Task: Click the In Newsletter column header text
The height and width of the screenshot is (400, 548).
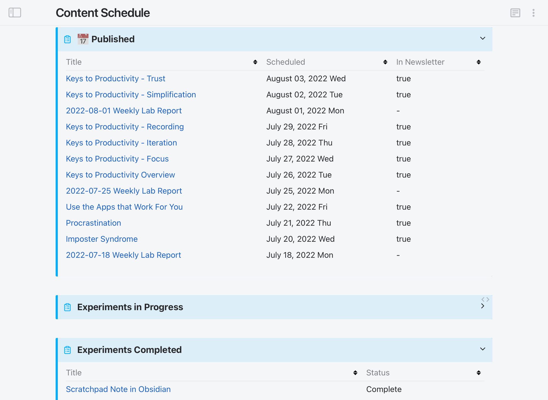Action: click(x=420, y=62)
